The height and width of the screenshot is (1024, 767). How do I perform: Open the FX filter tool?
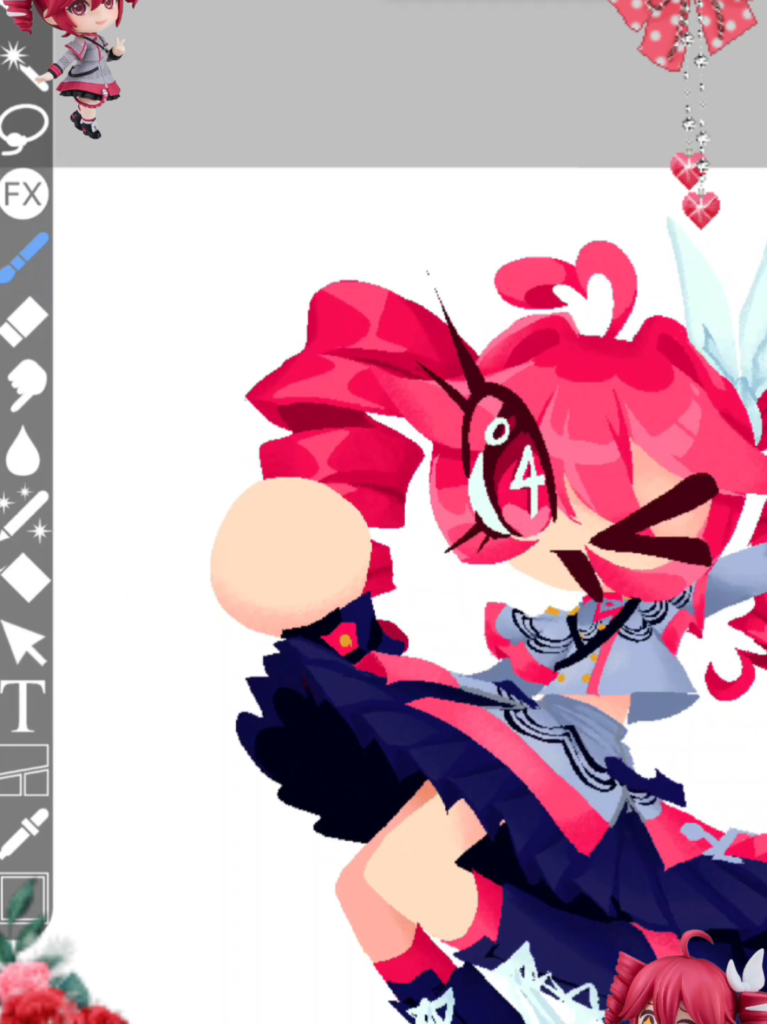[x=24, y=194]
